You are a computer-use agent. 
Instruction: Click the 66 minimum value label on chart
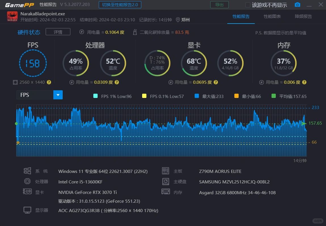[314, 142]
